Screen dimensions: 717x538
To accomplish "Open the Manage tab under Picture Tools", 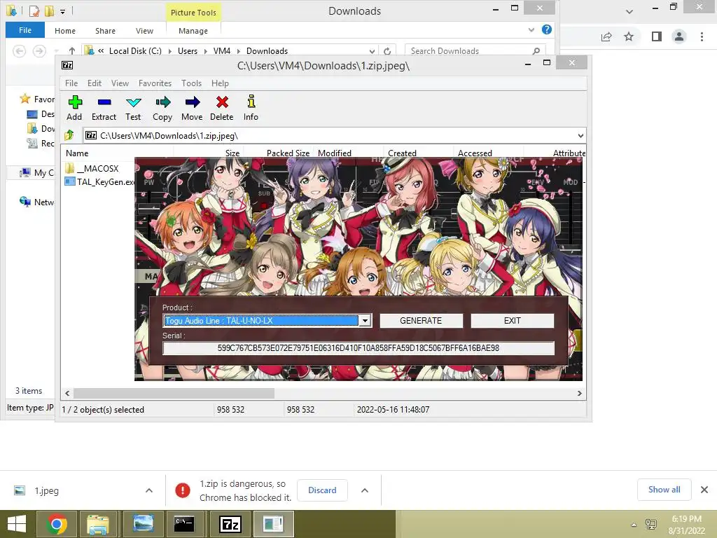I will coord(193,31).
